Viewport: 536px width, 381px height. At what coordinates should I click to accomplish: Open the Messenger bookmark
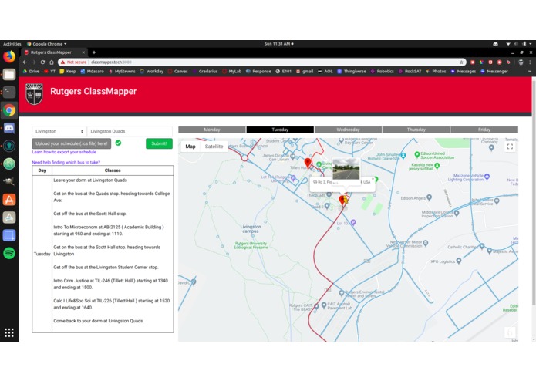point(494,72)
